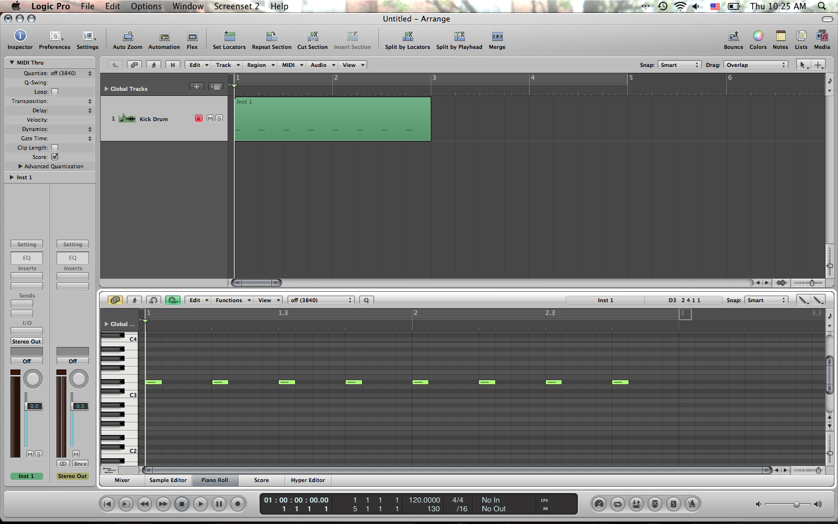Toggle the Piano Roll link button

coord(115,300)
